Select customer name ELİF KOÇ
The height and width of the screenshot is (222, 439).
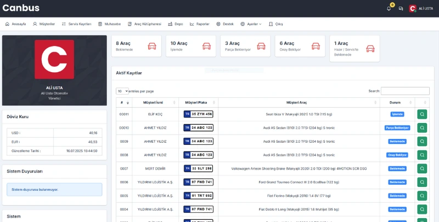point(155,114)
